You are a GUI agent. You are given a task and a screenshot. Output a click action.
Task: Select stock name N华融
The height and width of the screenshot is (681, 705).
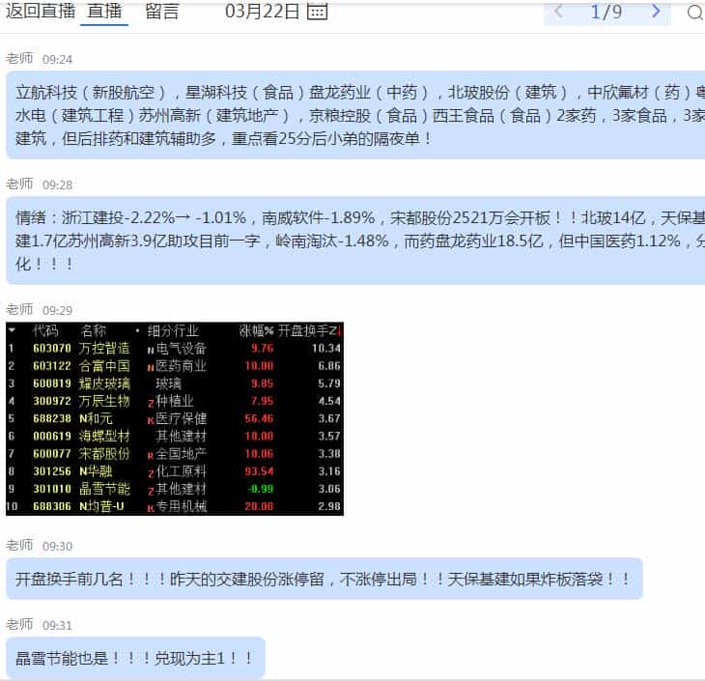click(x=96, y=471)
